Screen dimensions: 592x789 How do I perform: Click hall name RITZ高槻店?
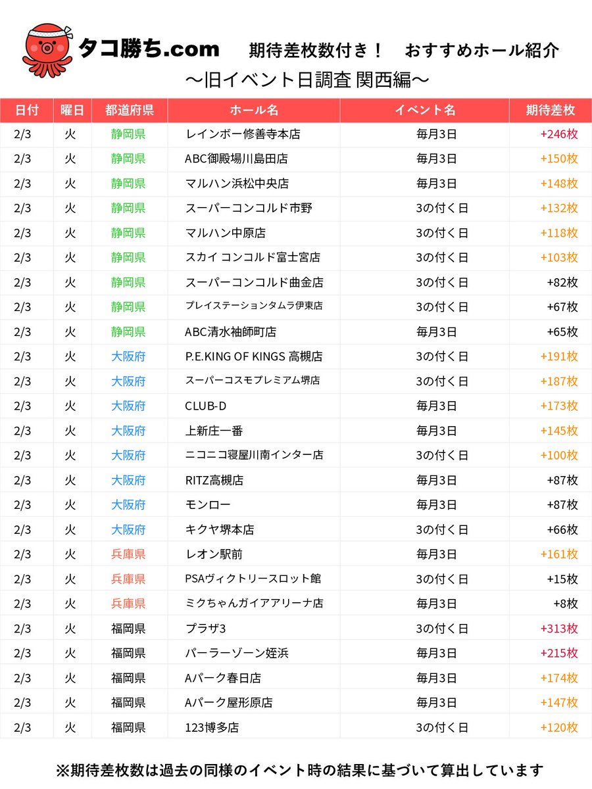click(x=214, y=480)
